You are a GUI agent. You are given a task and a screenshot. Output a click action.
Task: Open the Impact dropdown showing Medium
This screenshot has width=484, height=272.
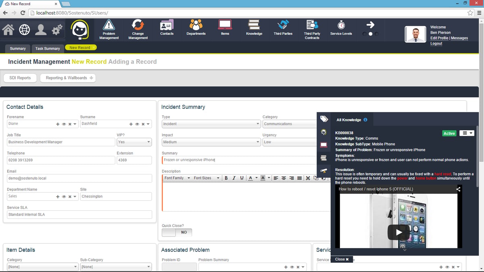[x=211, y=142]
